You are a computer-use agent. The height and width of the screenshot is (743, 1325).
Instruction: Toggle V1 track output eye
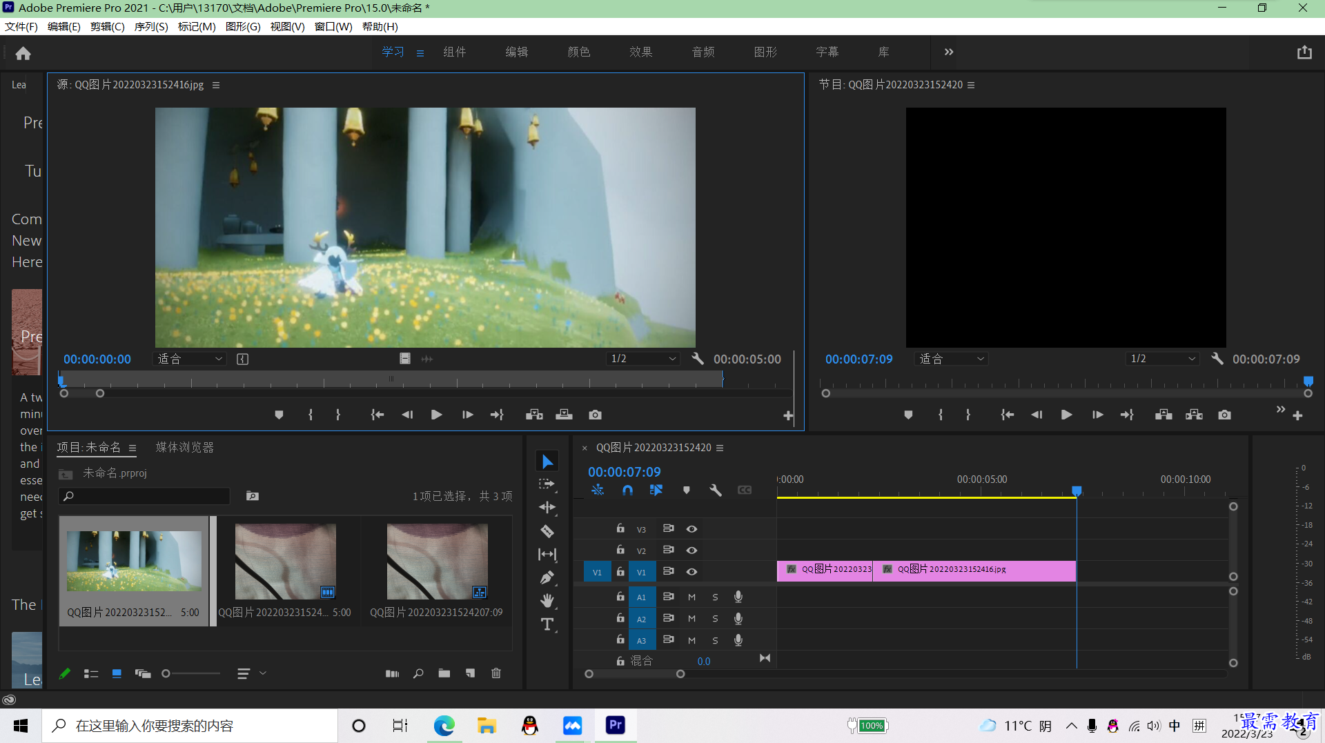click(x=691, y=572)
